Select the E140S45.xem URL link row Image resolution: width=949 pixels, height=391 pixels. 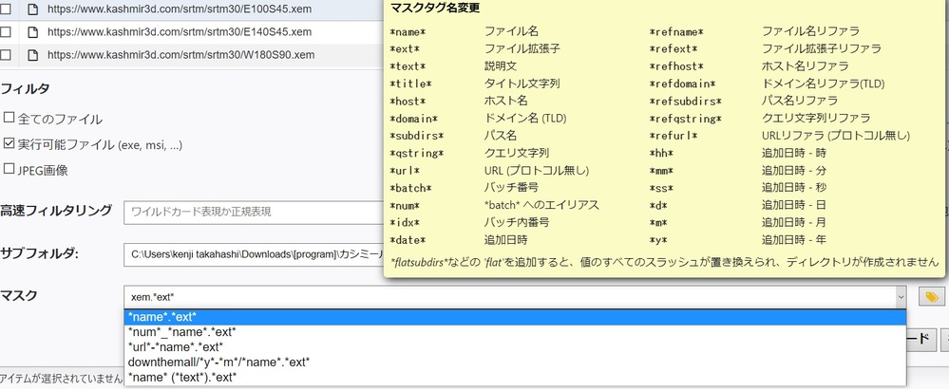180,31
